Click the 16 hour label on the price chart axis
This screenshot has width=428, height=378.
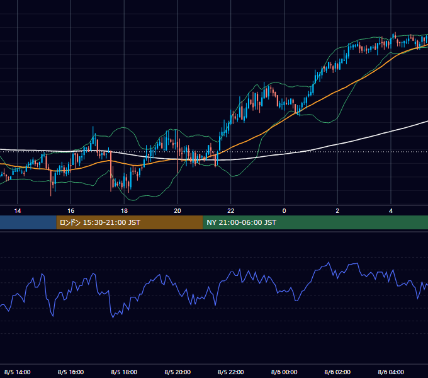[70, 211]
